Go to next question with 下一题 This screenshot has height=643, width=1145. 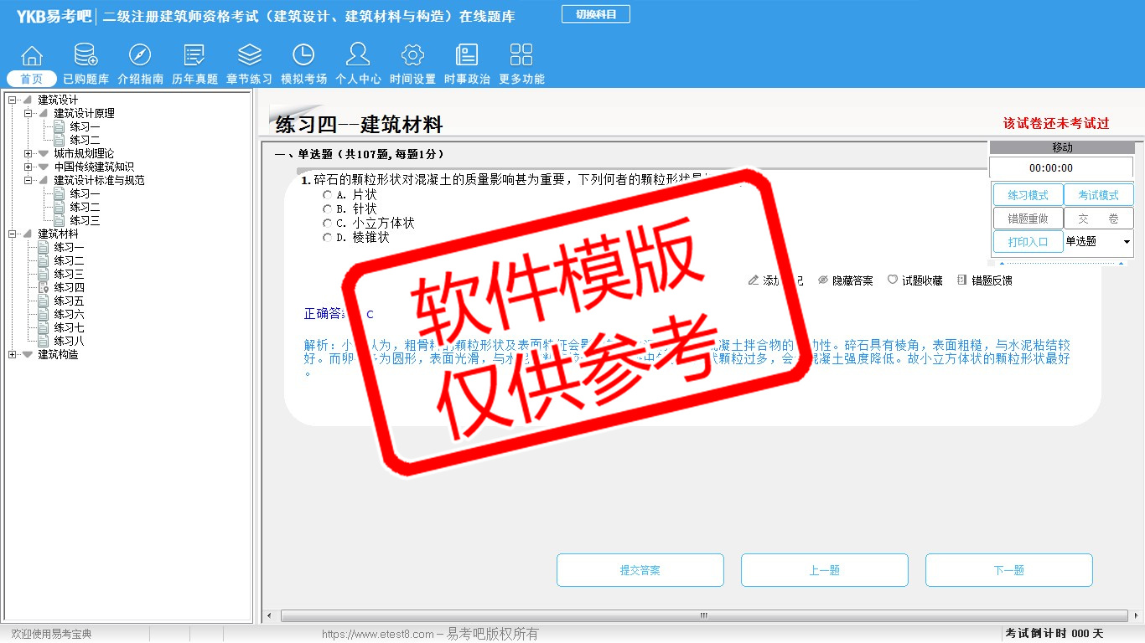click(x=1008, y=570)
